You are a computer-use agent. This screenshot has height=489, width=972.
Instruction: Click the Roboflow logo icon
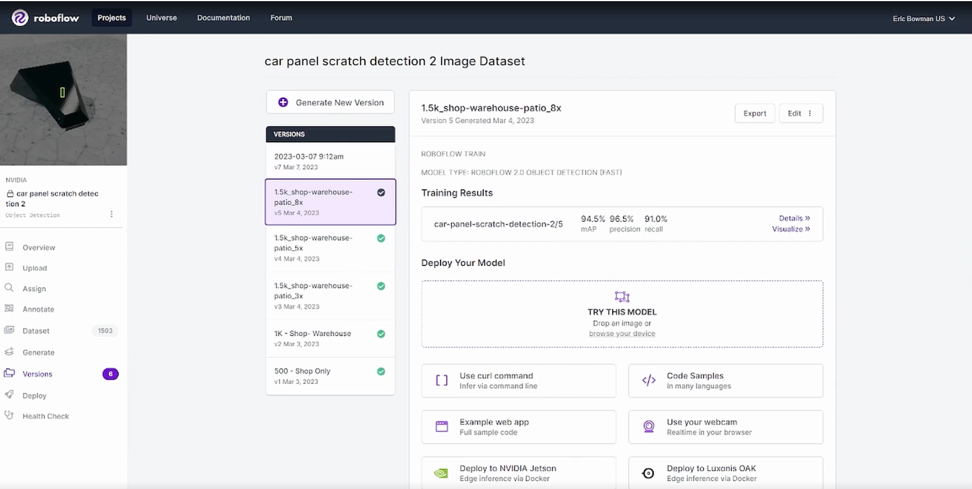(20, 18)
